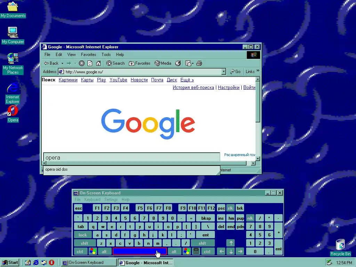Click the up arrow key on keyboard
This screenshot has height=267, width=356.
click(x=231, y=243)
